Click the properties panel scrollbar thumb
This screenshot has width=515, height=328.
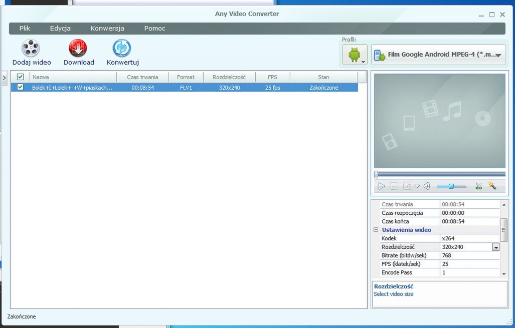click(x=503, y=230)
